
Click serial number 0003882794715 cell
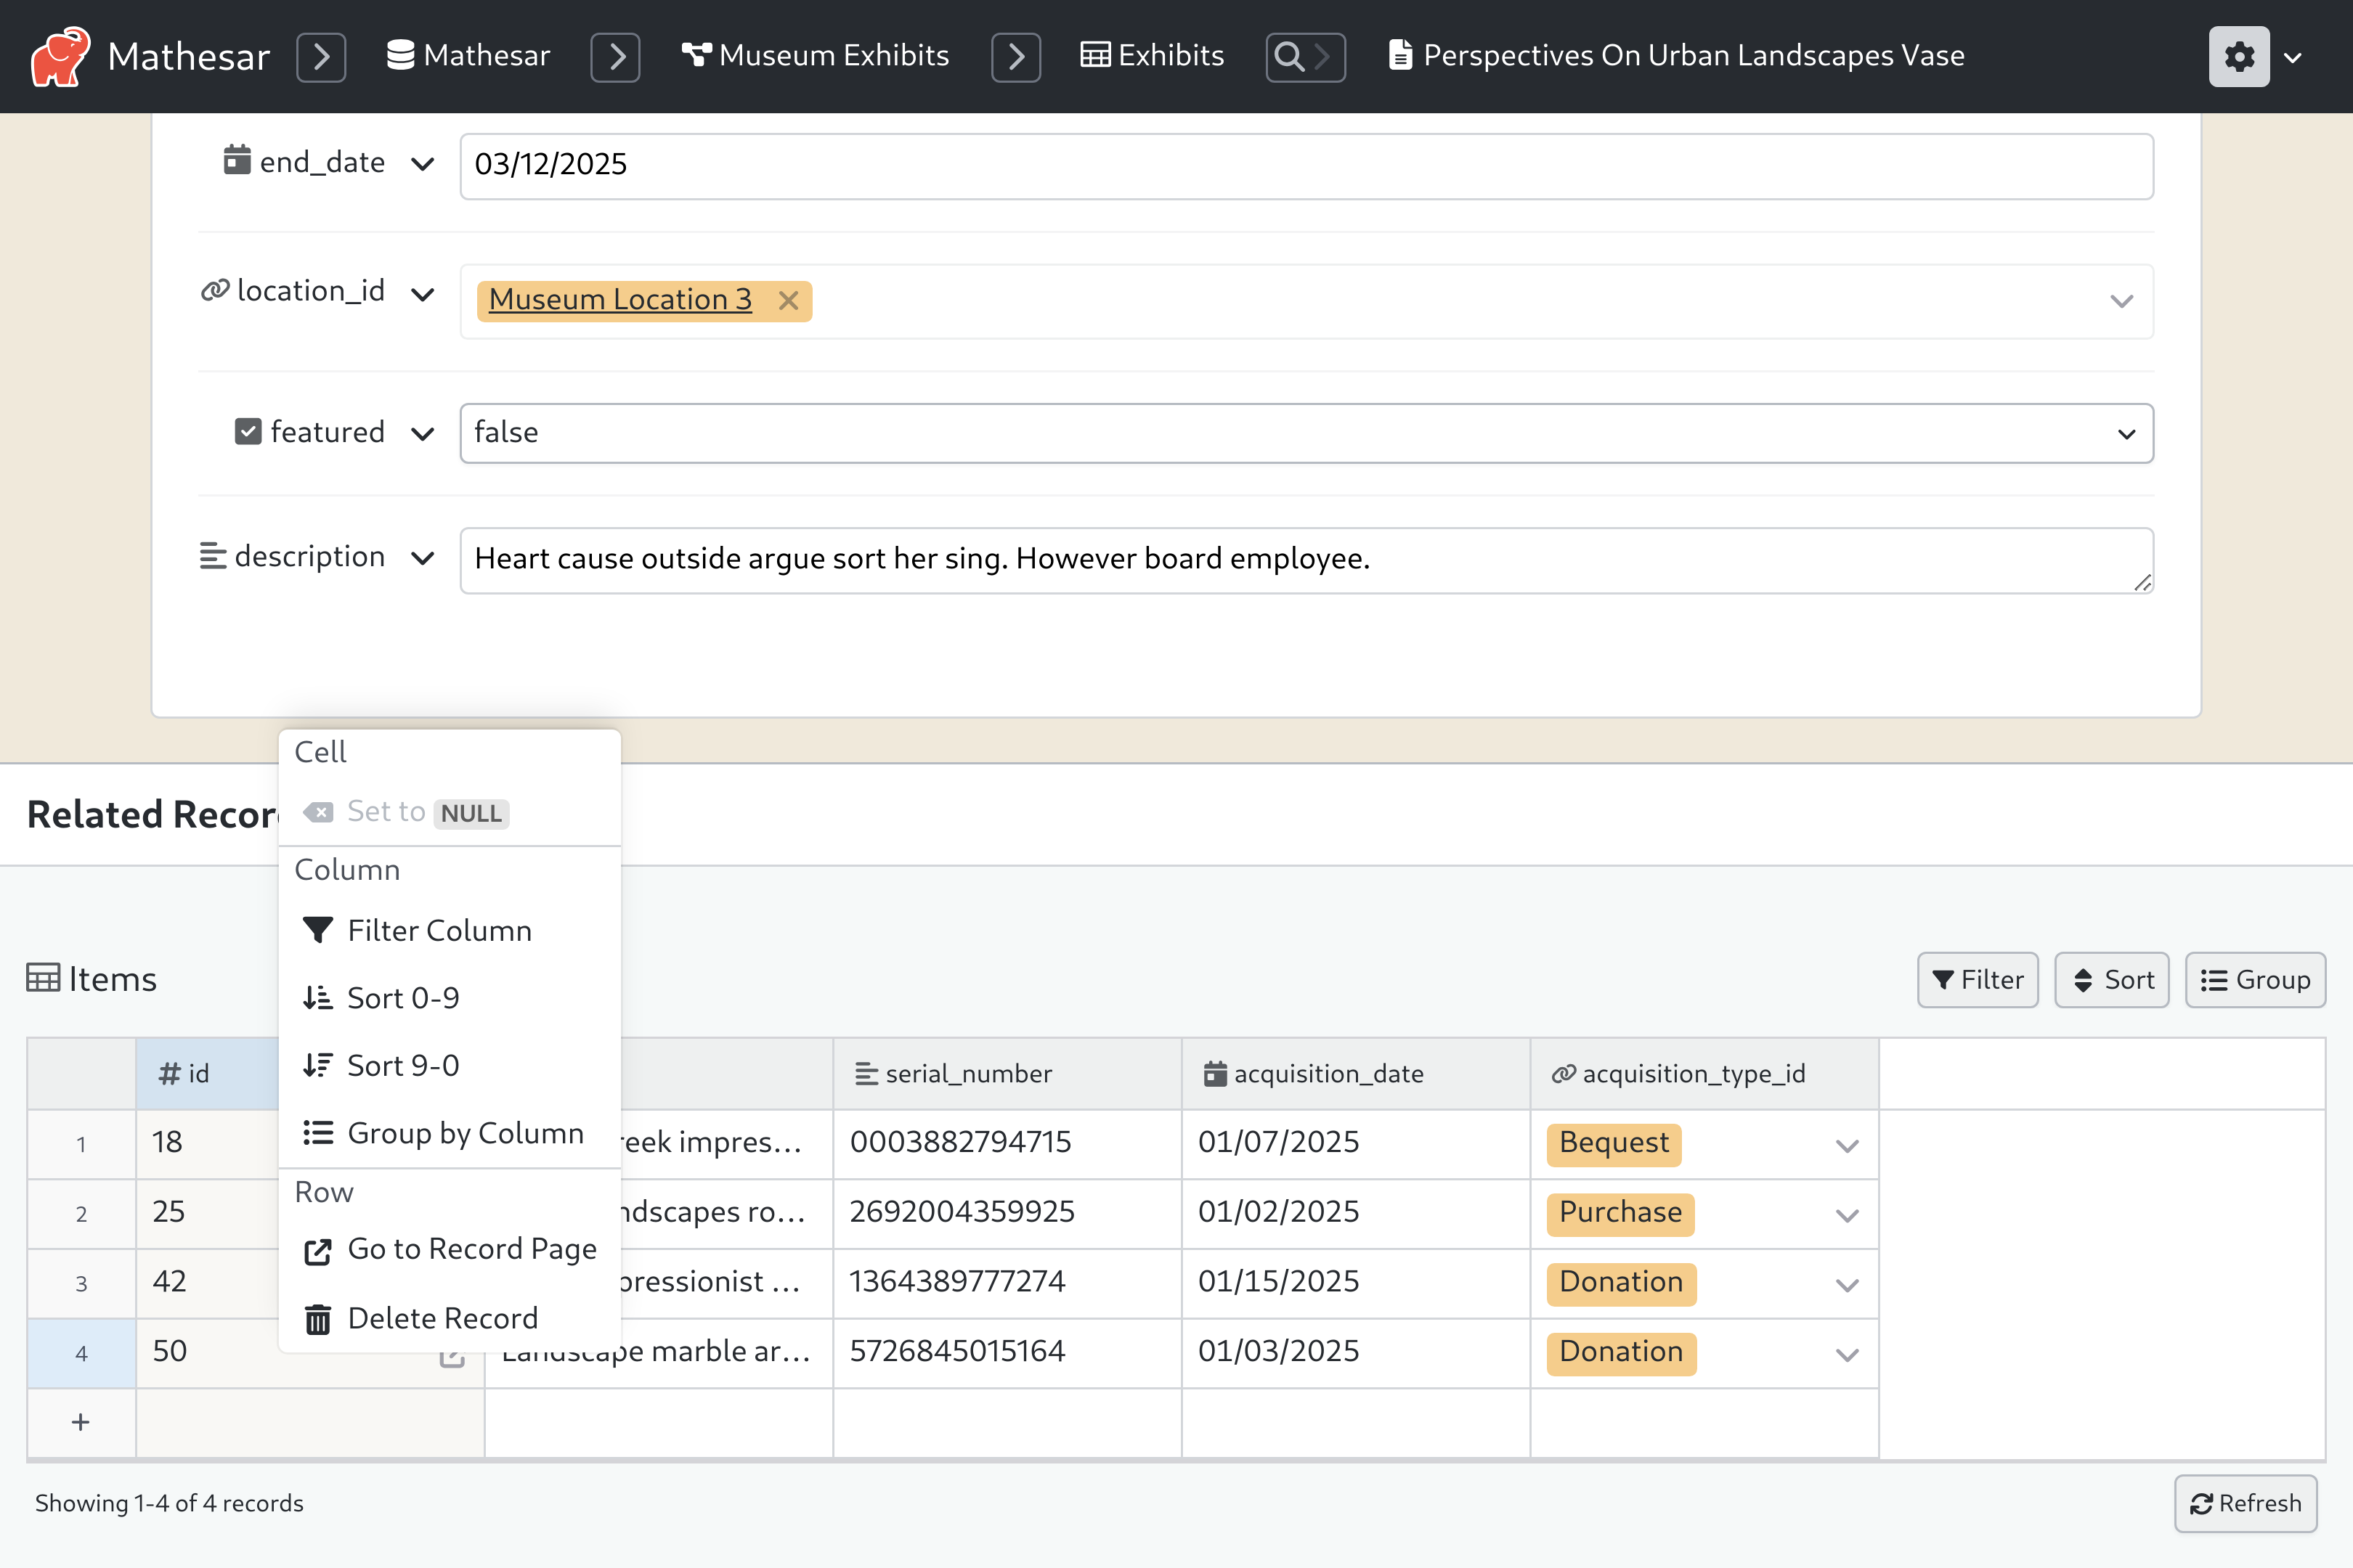pos(1007,1144)
